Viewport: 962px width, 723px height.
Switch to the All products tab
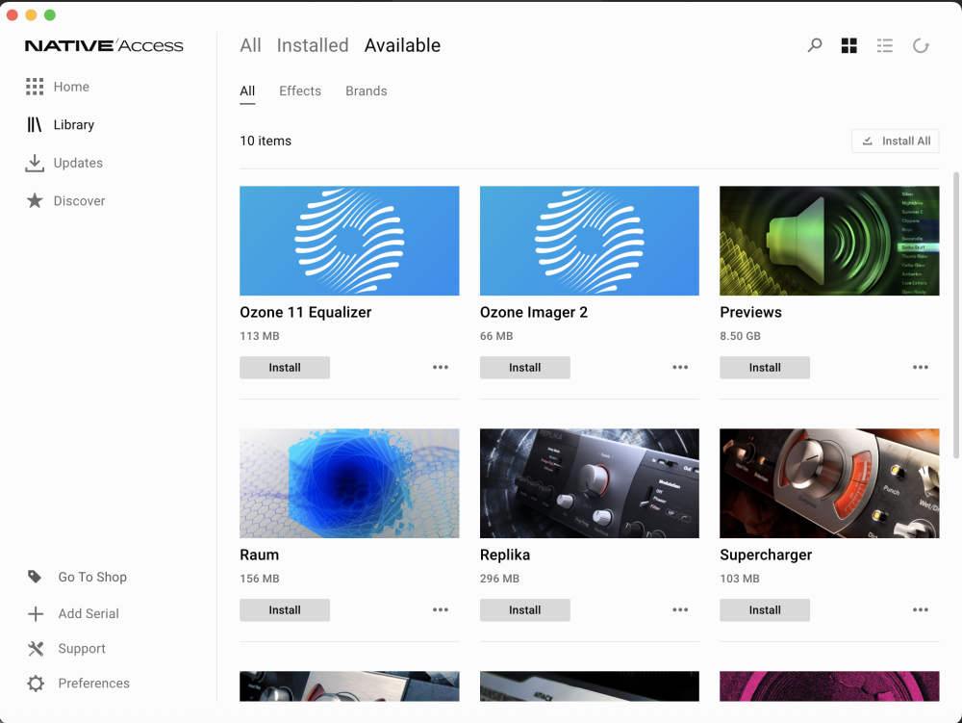click(x=250, y=45)
